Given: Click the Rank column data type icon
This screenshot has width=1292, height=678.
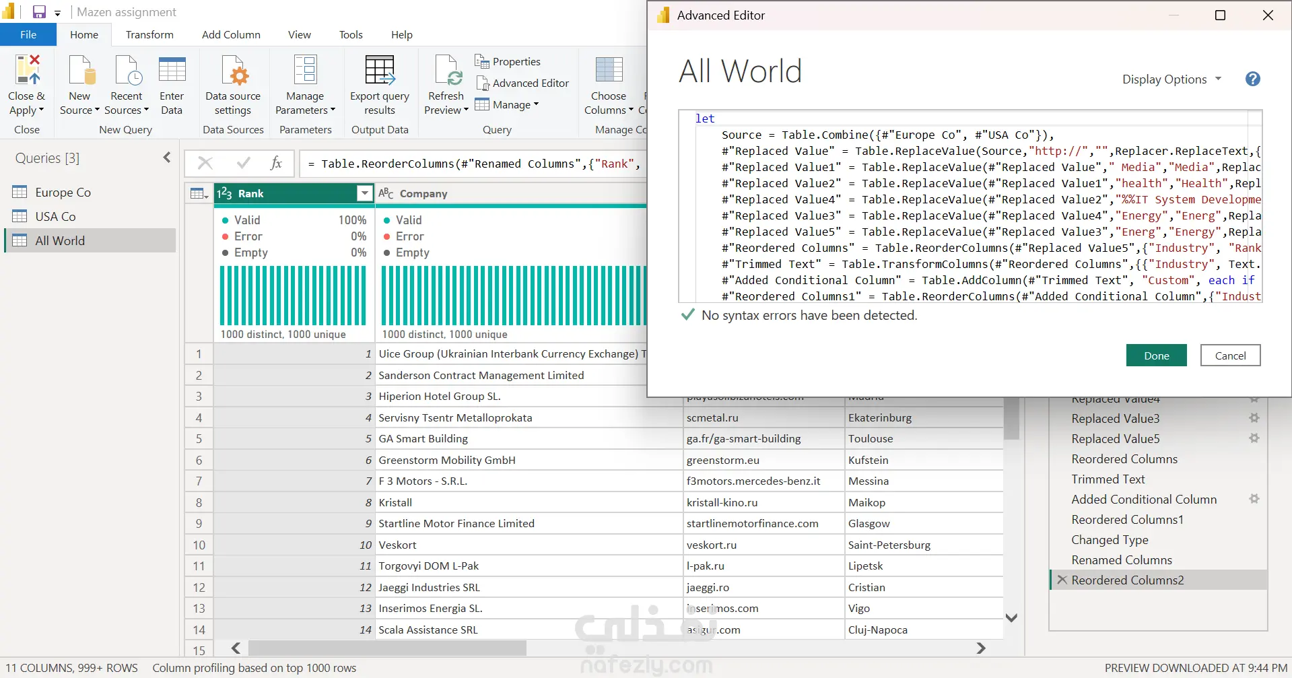Looking at the screenshot, I should pos(224,193).
